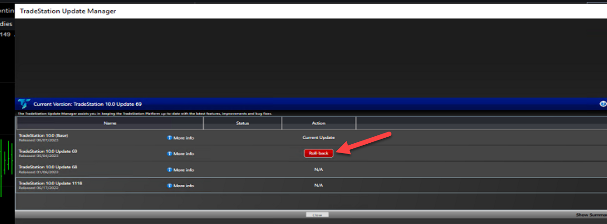Click the TradeStation logo icon

24,104
